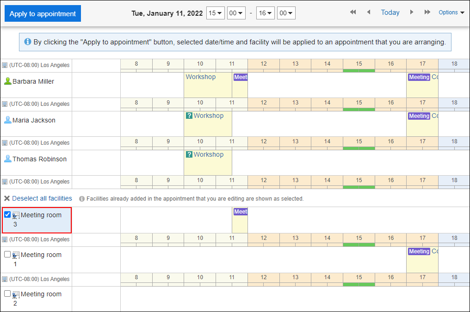The width and height of the screenshot is (470, 312).
Task: Check the Meeting room 2 checkbox
Action: [7, 294]
